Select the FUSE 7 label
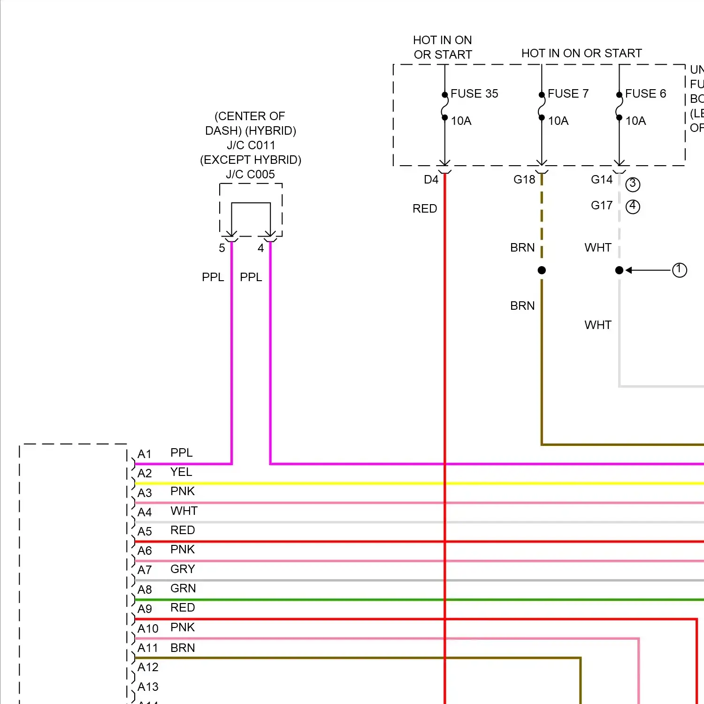Screen dimensions: 704x704 [568, 94]
